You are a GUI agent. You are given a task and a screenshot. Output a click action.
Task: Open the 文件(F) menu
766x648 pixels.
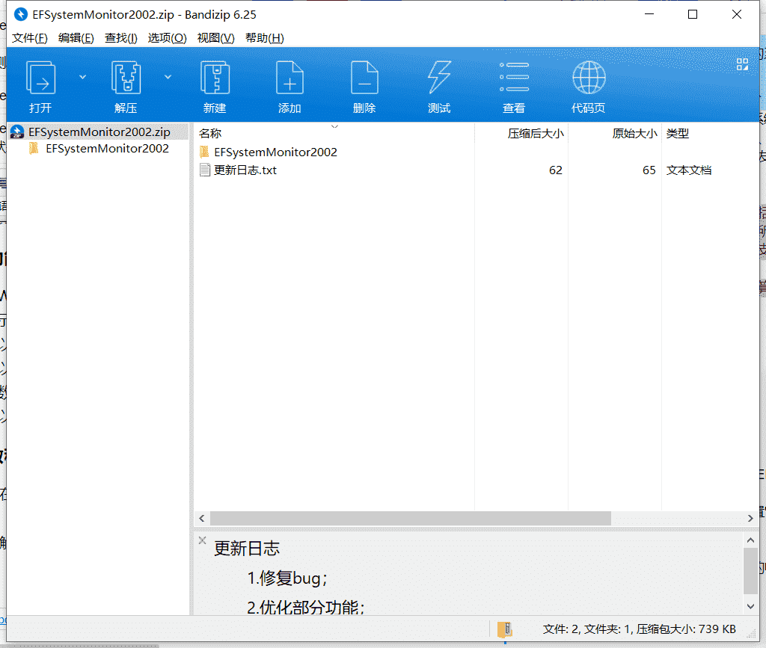tap(29, 38)
